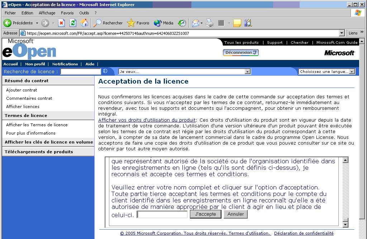The width and height of the screenshot is (367, 239).
Task: Open the Mail button dropdown arrow
Action: pos(201,23)
